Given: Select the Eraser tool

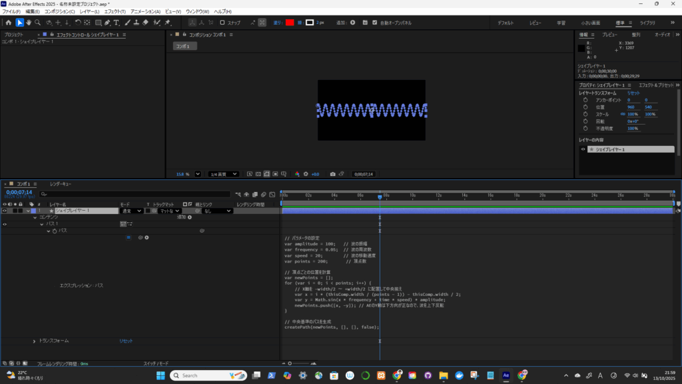Looking at the screenshot, I should click(x=145, y=23).
